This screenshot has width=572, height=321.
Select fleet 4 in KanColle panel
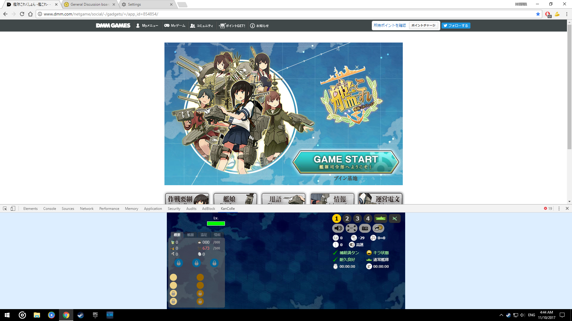[368, 218]
